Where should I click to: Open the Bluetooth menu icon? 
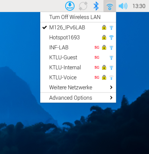tap(96, 6)
